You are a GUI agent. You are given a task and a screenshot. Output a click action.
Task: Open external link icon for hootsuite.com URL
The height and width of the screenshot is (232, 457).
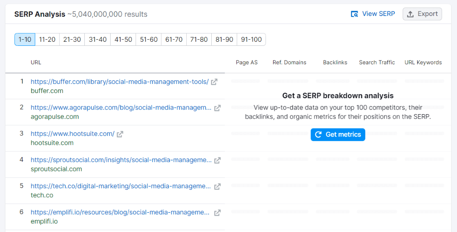point(120,134)
